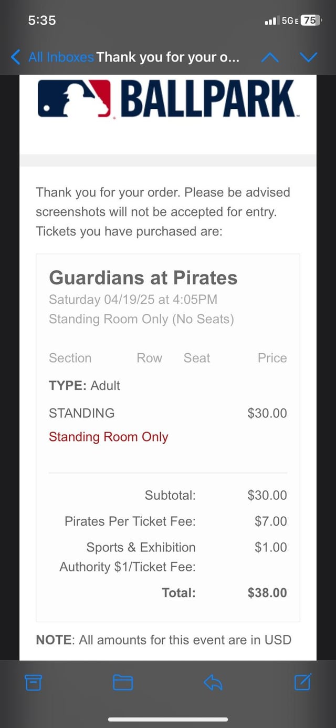Tap the home indicator bar

(168, 719)
